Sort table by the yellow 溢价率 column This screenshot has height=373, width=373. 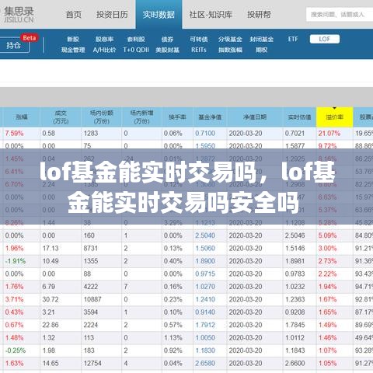click(335, 117)
